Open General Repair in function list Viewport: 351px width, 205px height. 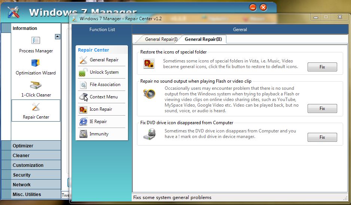point(104,60)
